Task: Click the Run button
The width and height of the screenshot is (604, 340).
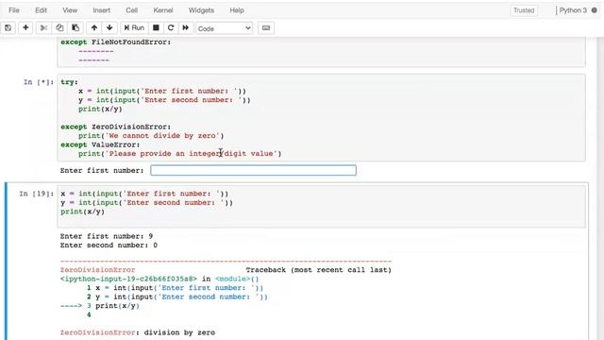Action: point(134,27)
